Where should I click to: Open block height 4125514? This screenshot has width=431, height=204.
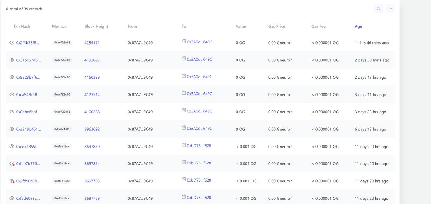tap(92, 94)
